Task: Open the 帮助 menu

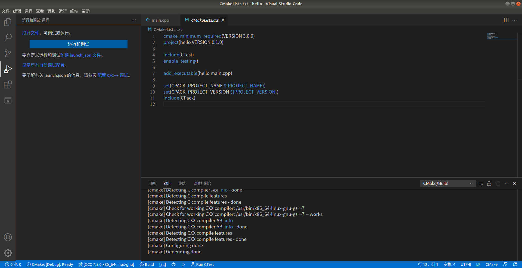Action: tap(86, 11)
